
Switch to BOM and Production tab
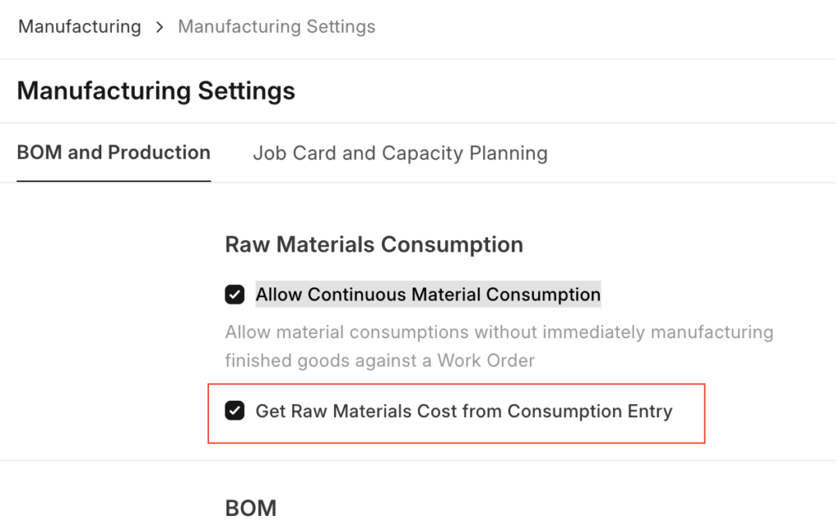coord(113,153)
